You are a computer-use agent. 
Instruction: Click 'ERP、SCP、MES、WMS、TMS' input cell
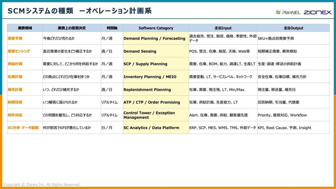[223, 128]
